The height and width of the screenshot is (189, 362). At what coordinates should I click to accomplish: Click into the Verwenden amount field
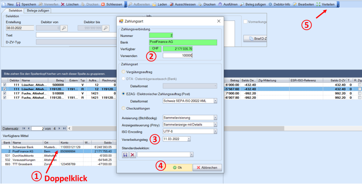click(x=178, y=56)
